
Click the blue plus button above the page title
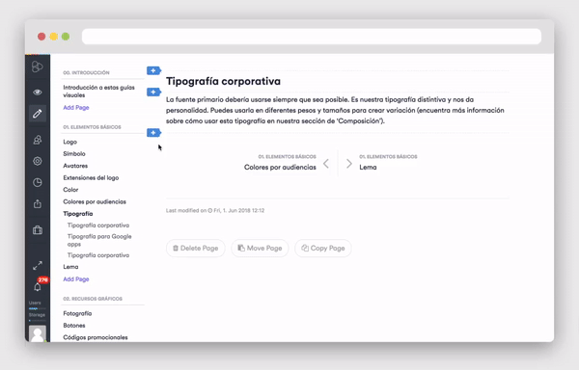coord(153,70)
